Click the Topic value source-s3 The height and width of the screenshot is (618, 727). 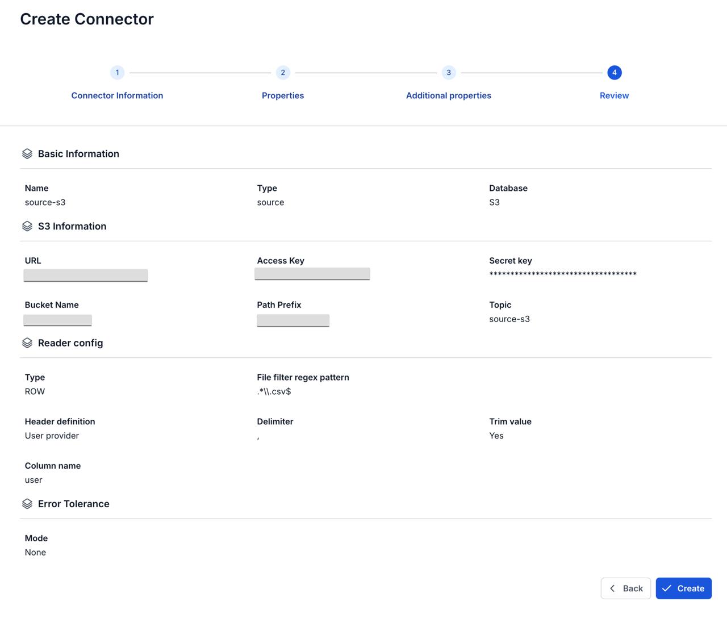(x=509, y=319)
